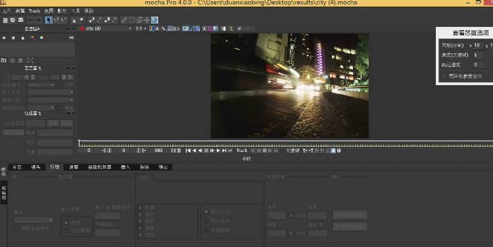
Task: Switch to the 移除 remove tab
Action: click(x=145, y=167)
